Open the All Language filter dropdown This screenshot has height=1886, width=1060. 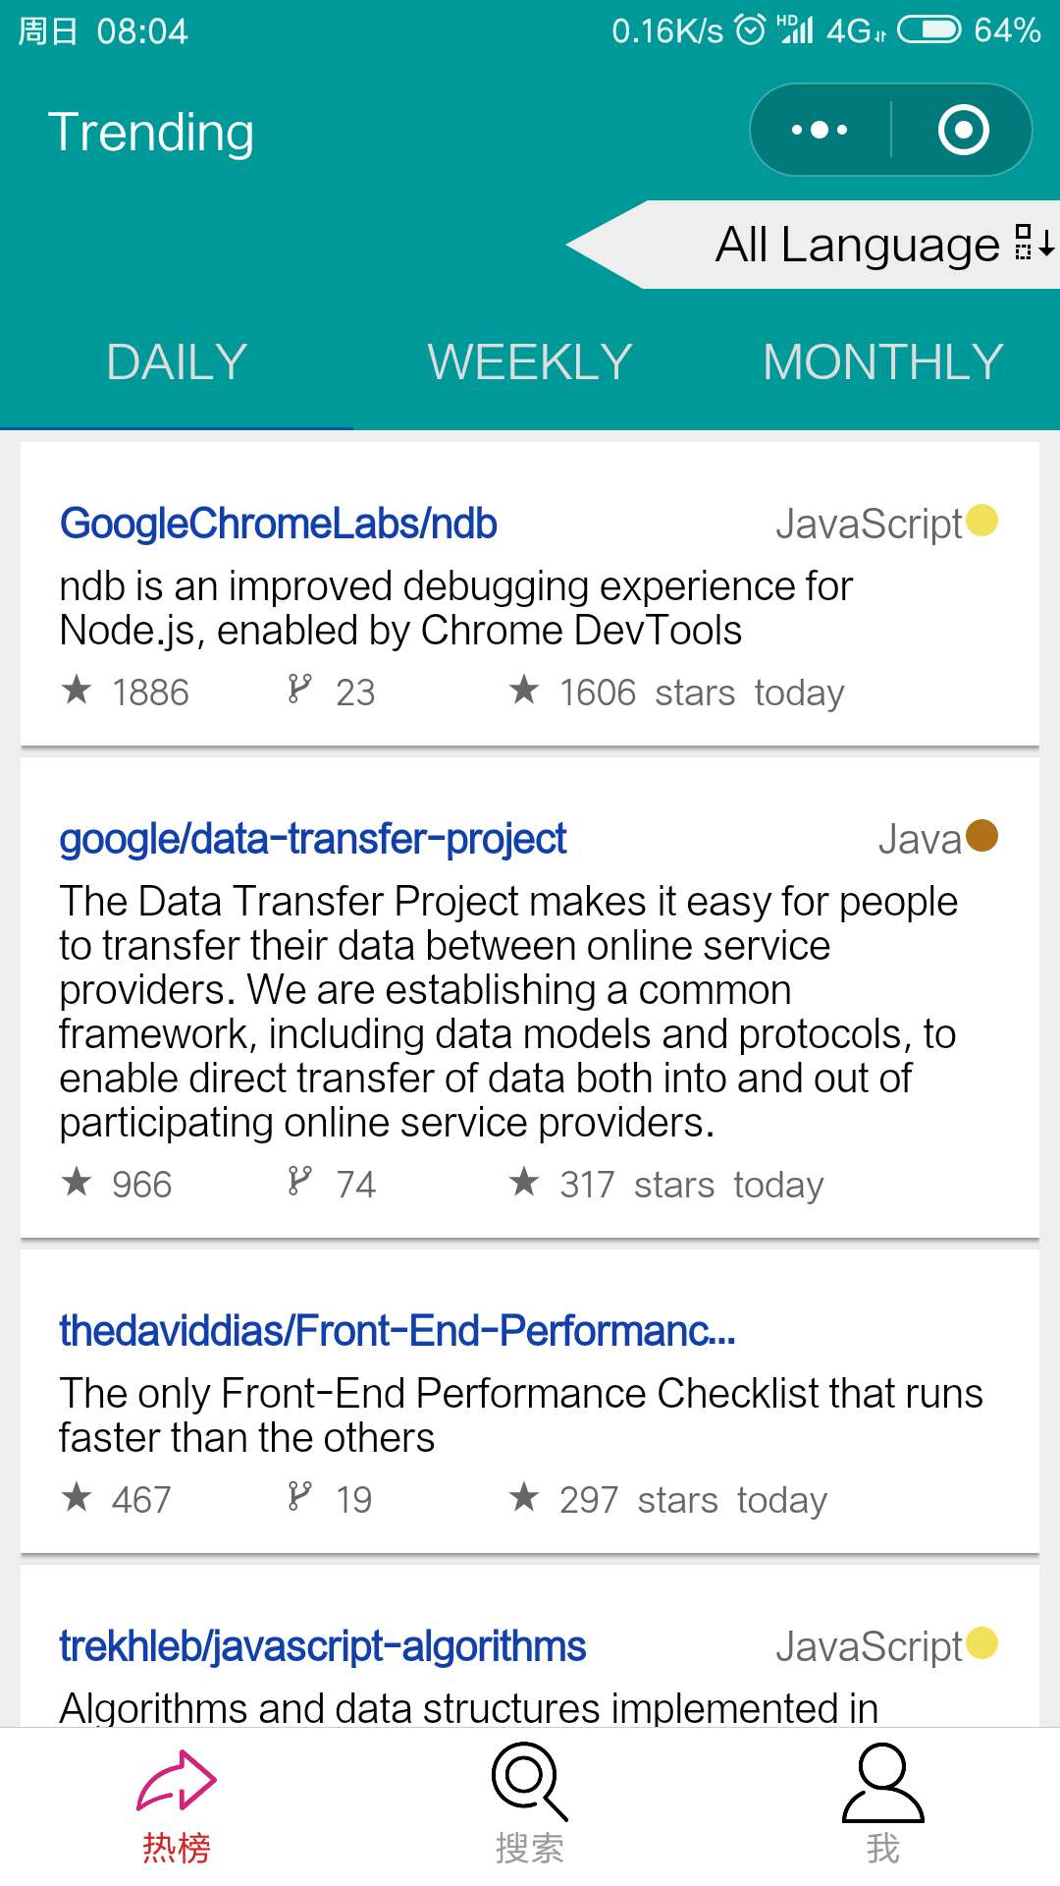857,245
